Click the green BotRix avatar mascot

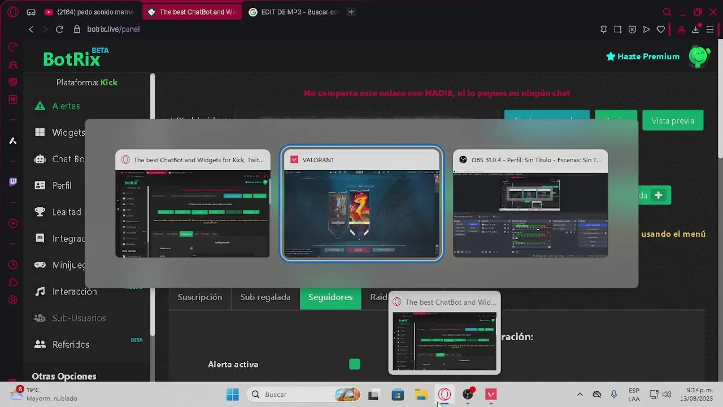699,57
